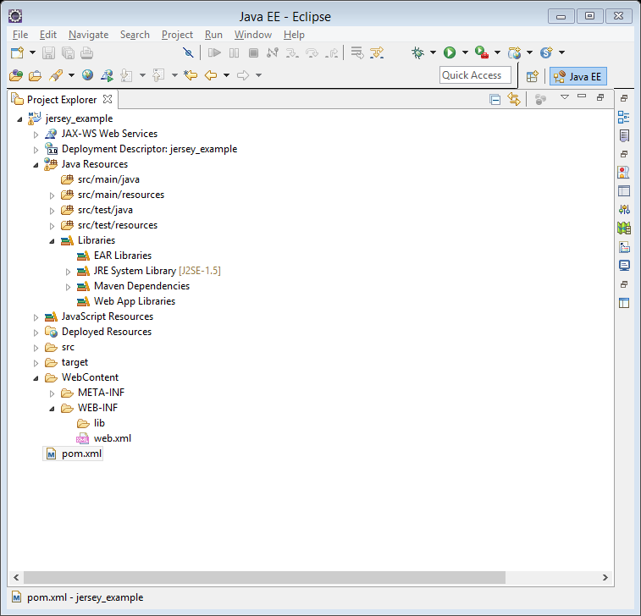
Task: Click the Open Web Browser globe icon
Action: (x=87, y=75)
